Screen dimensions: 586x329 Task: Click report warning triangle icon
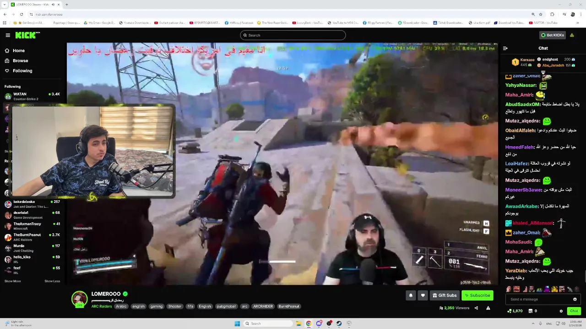tap(488, 308)
